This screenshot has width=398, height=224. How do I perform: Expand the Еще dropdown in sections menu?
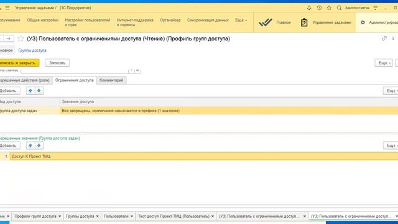pos(241,20)
